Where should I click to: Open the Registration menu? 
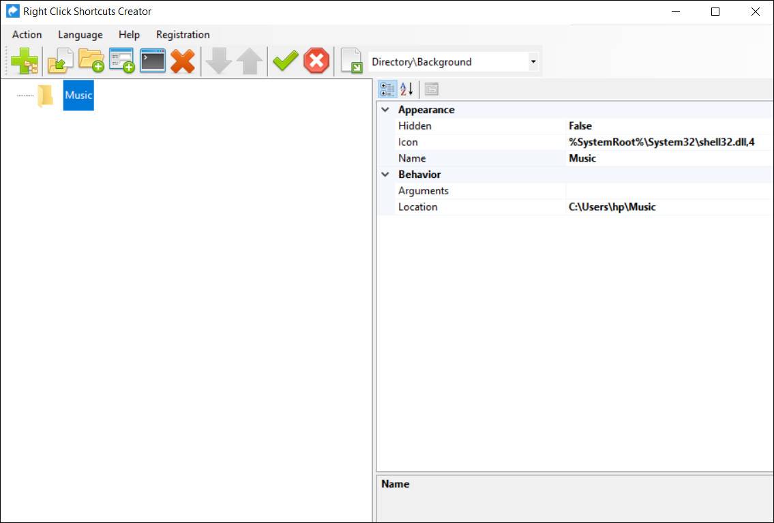pyautogui.click(x=183, y=35)
